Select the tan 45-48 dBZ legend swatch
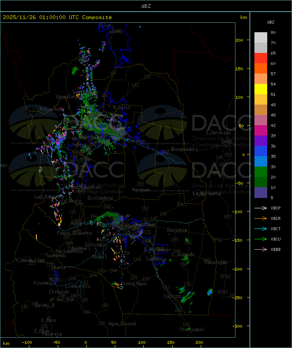This screenshot has height=348, width=292. [261, 110]
